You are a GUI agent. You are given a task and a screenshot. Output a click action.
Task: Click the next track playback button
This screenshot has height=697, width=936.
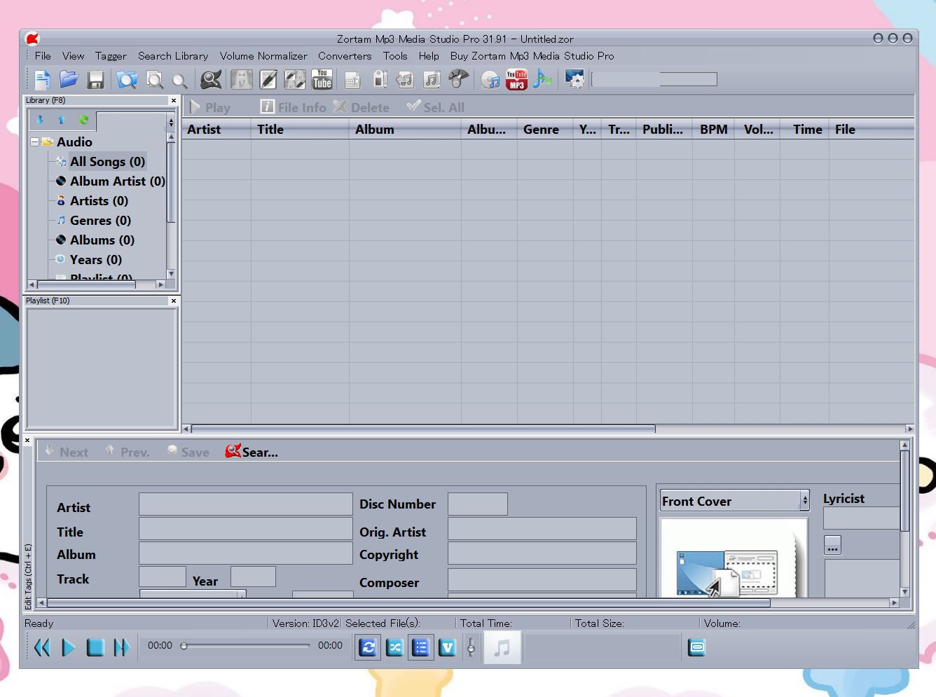[x=121, y=647]
